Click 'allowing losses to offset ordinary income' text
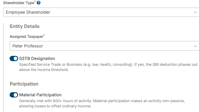This screenshot has width=199, height=112. (55, 106)
